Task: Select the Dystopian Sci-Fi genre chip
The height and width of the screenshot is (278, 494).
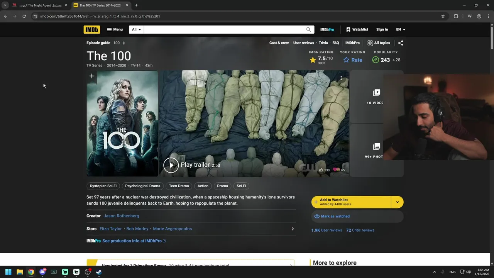Action: click(103, 186)
